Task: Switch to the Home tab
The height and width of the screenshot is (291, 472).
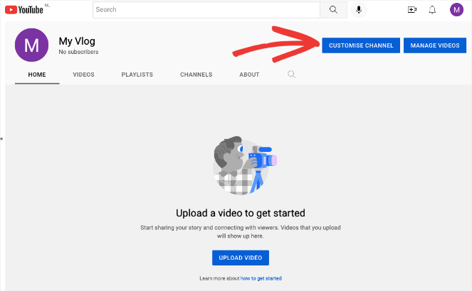Action: [x=37, y=75]
